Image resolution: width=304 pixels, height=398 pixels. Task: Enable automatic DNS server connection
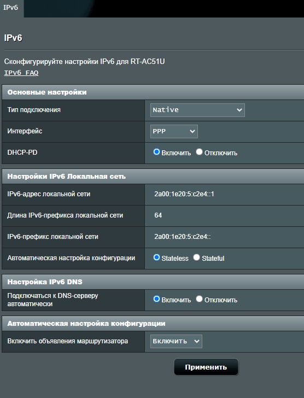pos(156,299)
